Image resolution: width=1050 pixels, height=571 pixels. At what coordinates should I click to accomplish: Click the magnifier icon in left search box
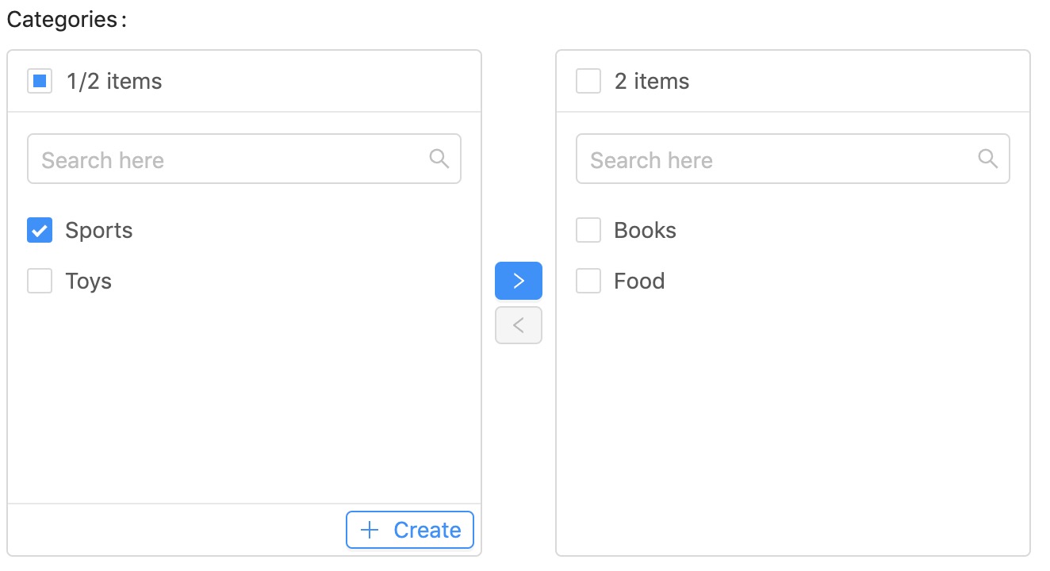tap(439, 158)
